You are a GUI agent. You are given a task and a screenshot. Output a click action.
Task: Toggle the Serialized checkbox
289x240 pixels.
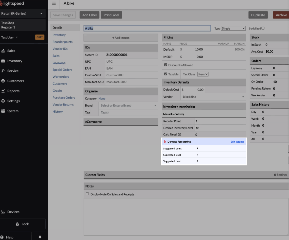[x=263, y=28]
